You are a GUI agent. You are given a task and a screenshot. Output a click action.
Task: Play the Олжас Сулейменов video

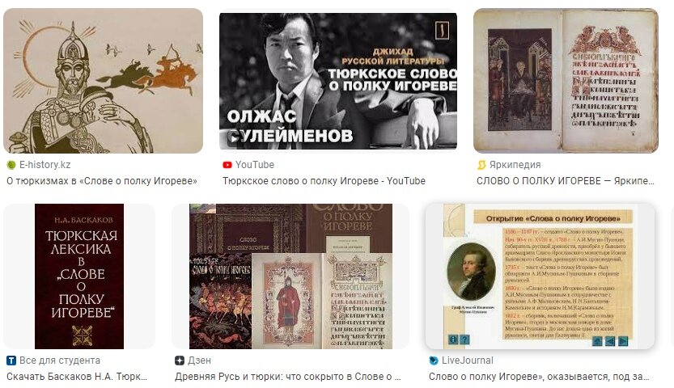coord(233,139)
